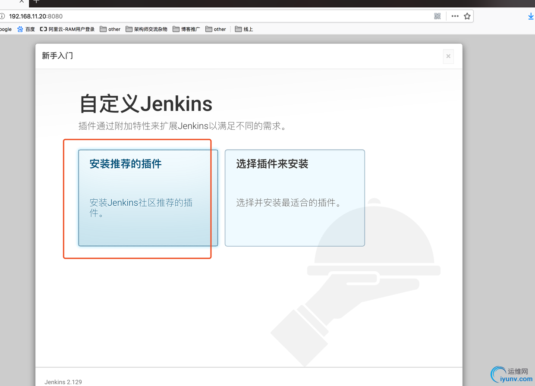Screen dimensions: 535x386
Task: Click the 自定义Jenkins heading
Action: (x=146, y=104)
